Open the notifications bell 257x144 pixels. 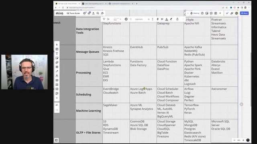click(x=89, y=13)
